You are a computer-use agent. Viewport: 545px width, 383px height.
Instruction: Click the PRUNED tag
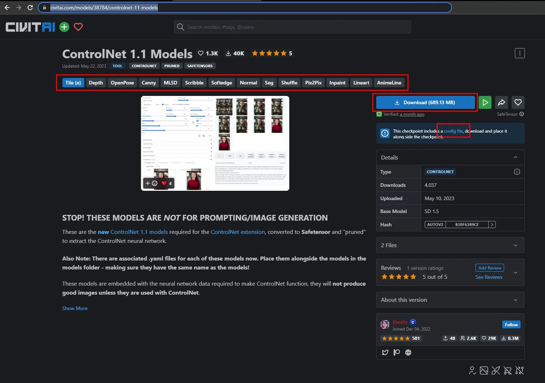coord(172,66)
